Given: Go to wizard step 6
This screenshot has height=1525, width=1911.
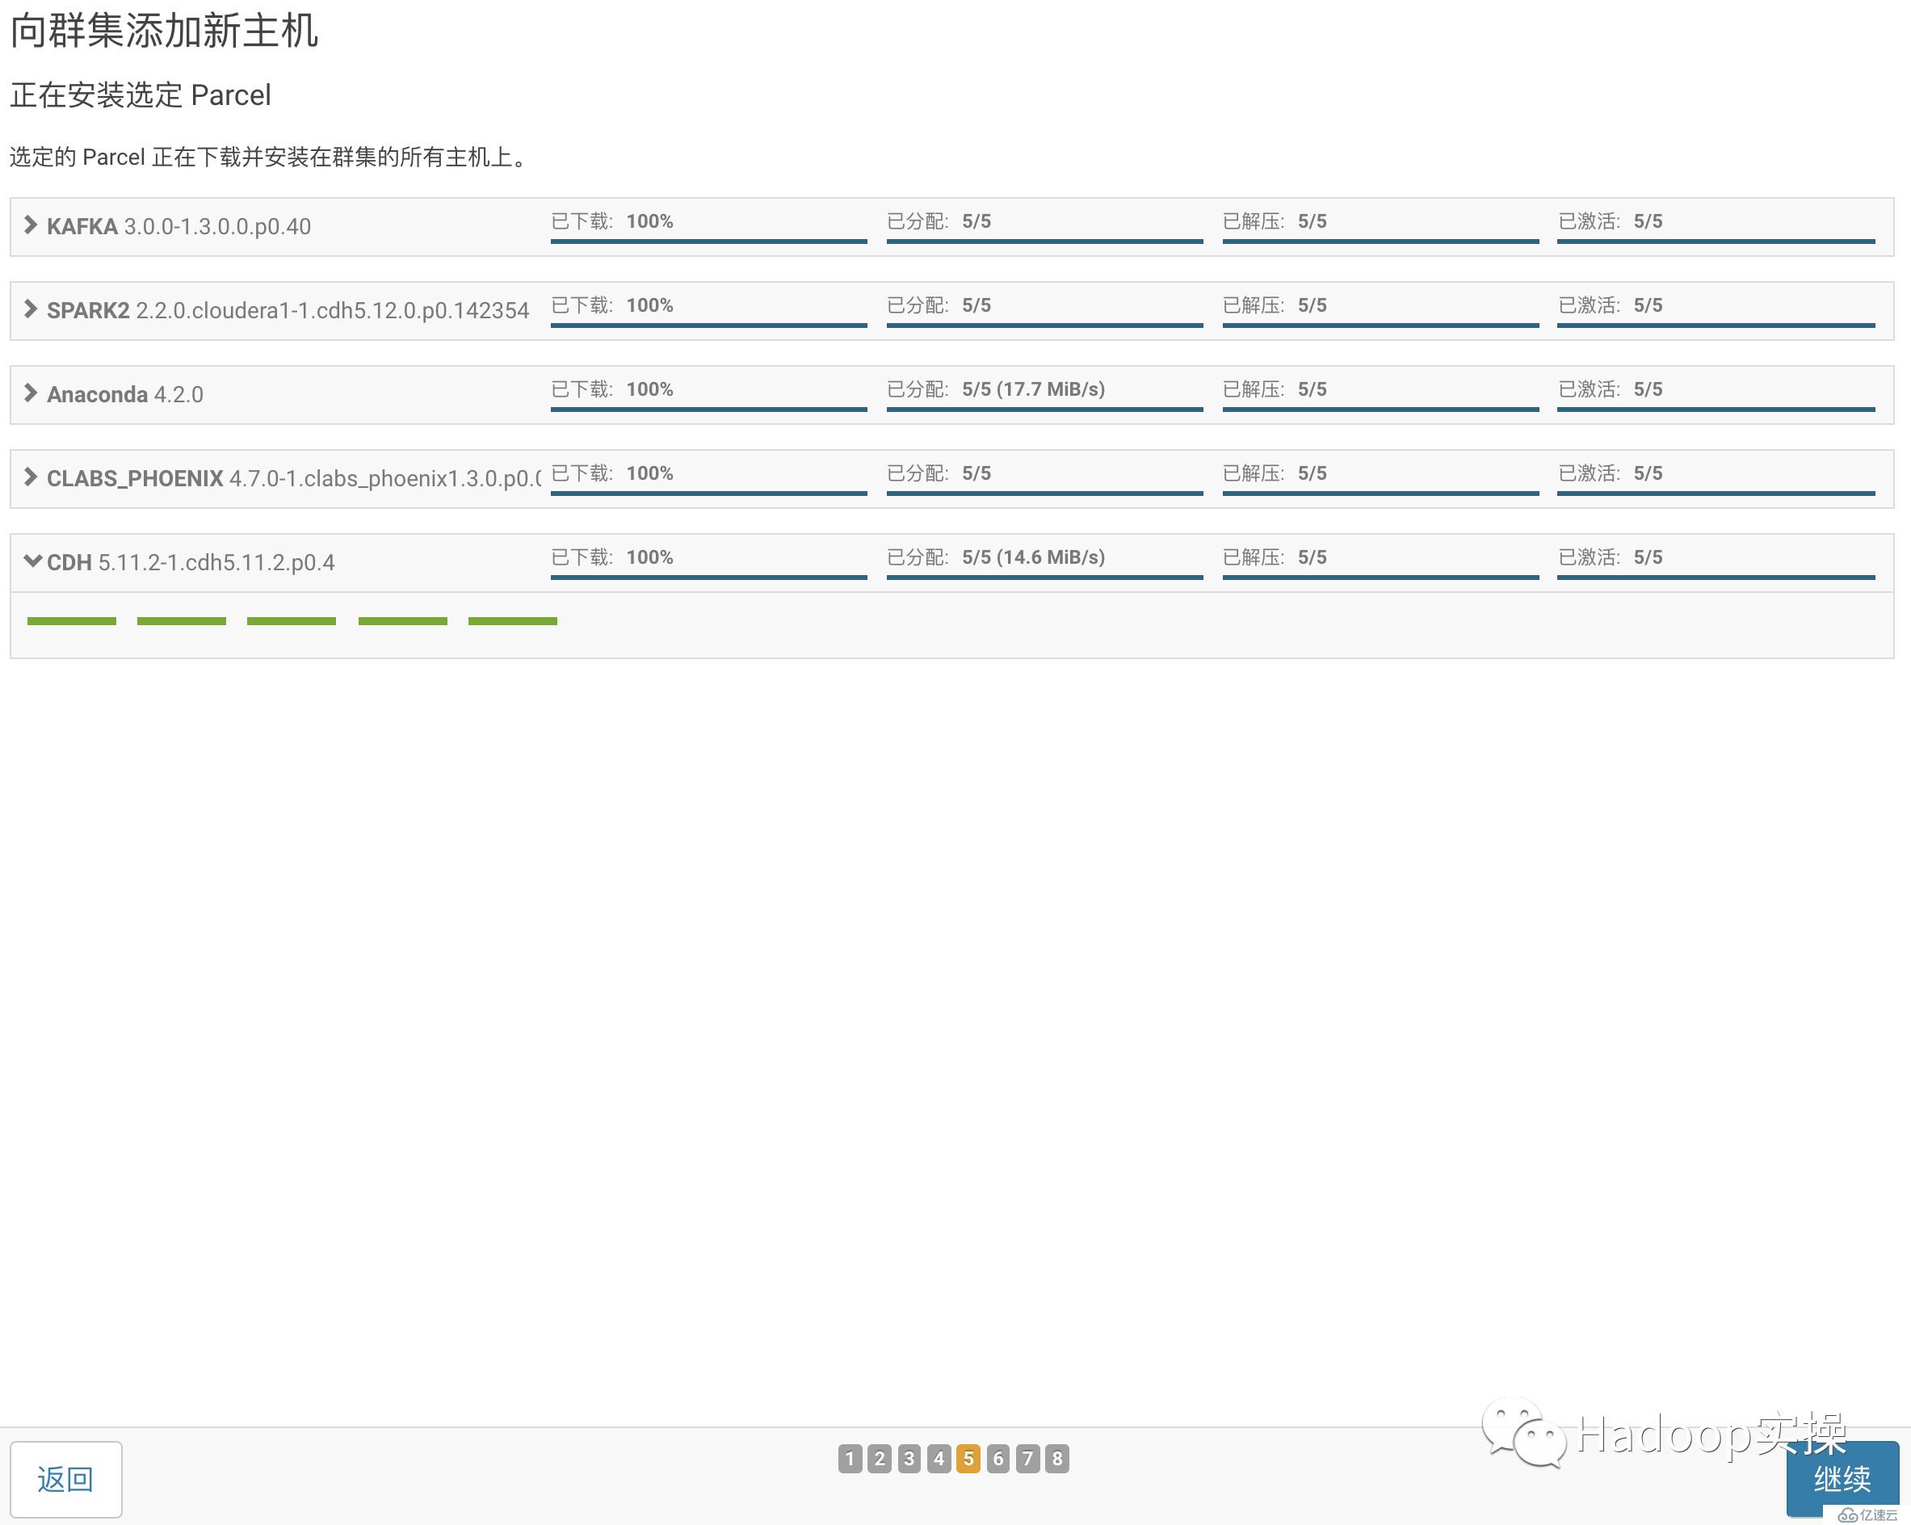Looking at the screenshot, I should tap(998, 1459).
